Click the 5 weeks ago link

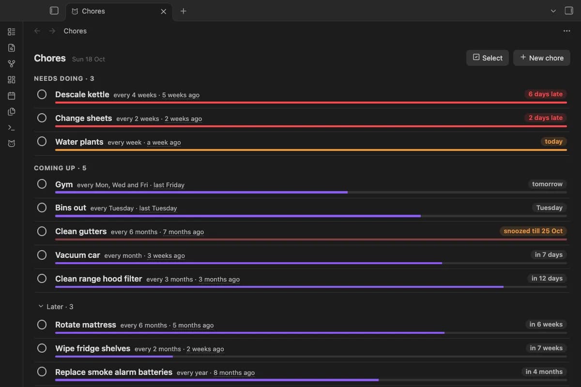click(x=181, y=95)
